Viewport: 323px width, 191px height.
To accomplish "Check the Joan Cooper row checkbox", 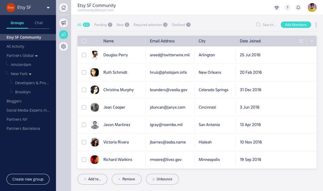I will [x=84, y=107].
